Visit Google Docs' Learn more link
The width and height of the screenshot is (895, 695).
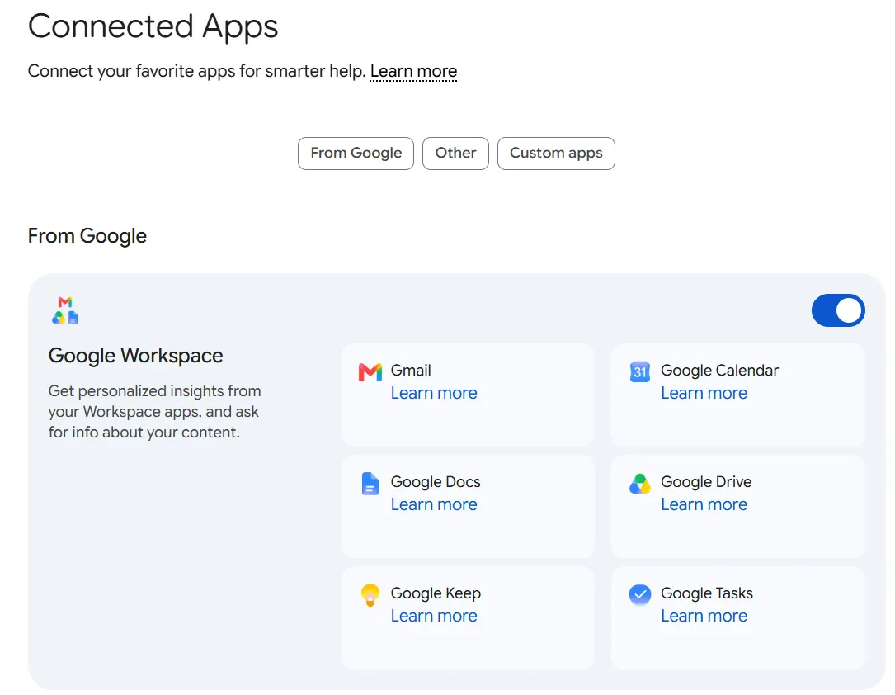point(434,504)
